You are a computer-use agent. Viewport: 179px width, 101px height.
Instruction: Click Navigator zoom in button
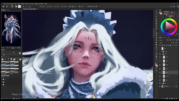tap(19, 48)
